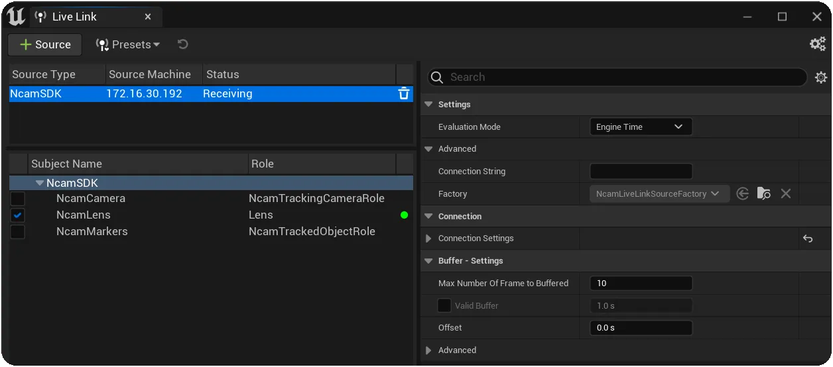Select the NcamSDK source row
This screenshot has height=367, width=833.
tap(211, 93)
